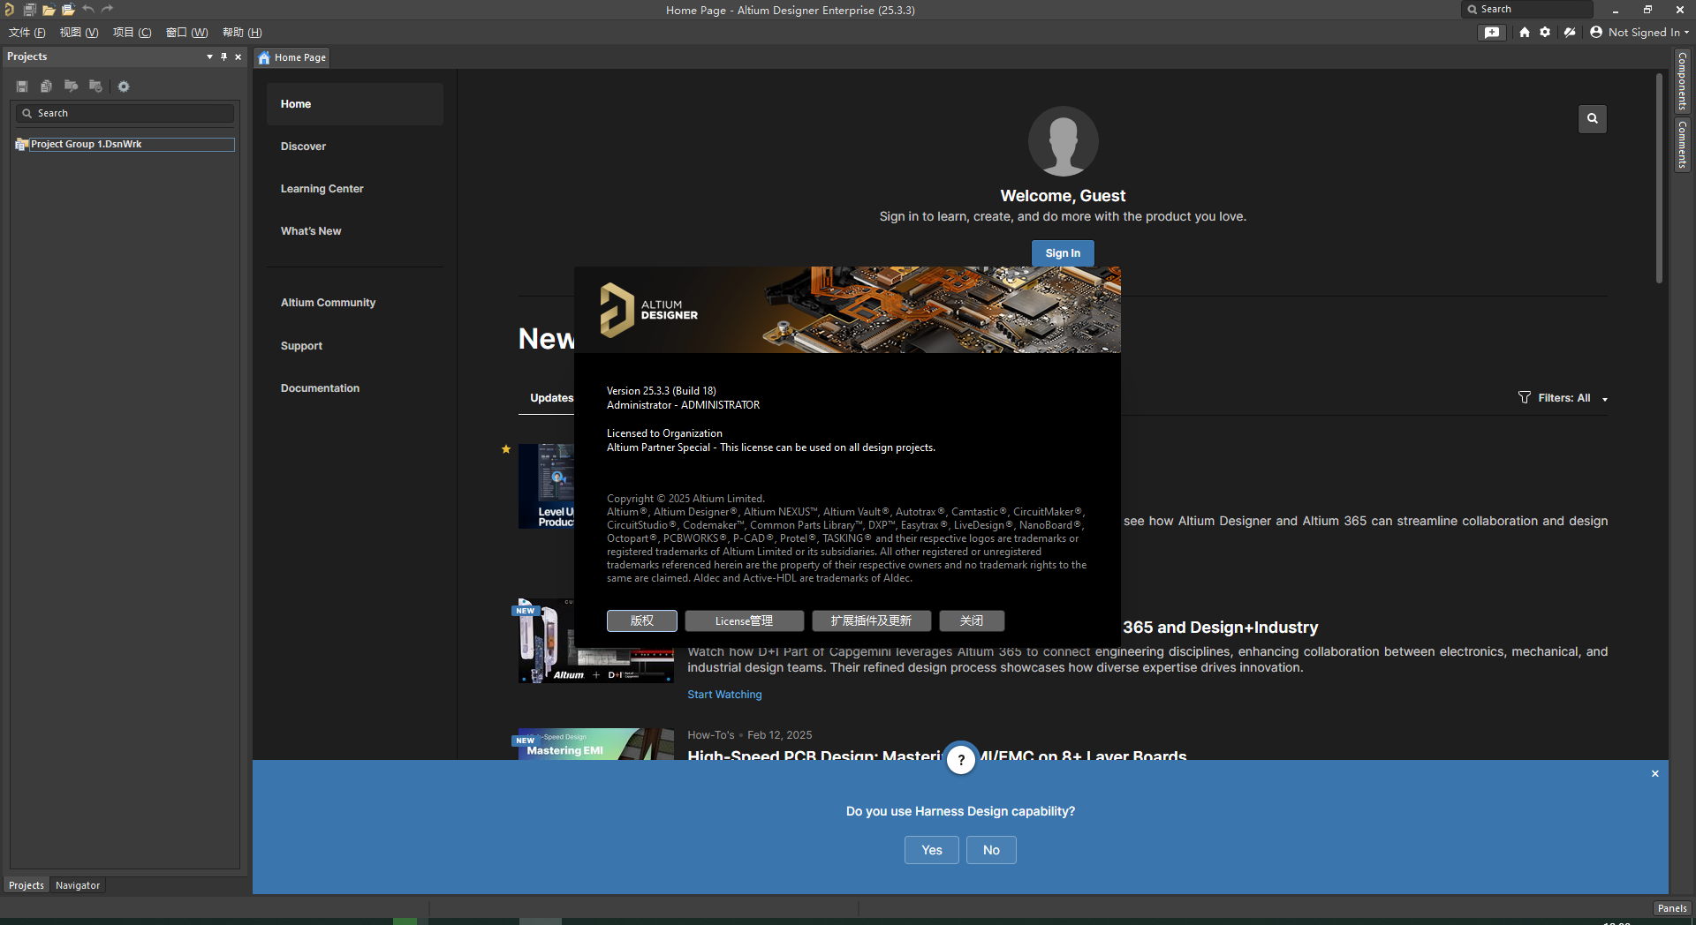1696x925 pixels.
Task: Close the Projects panel
Action: point(238,56)
